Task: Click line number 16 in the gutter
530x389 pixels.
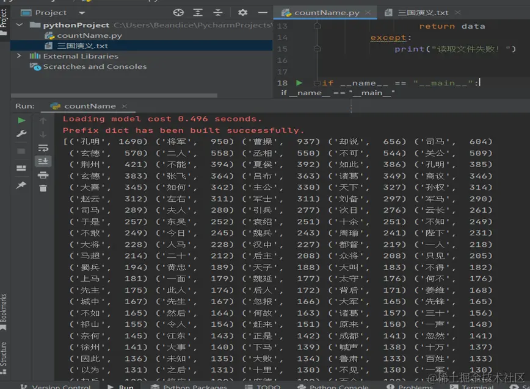Action: pos(282,60)
